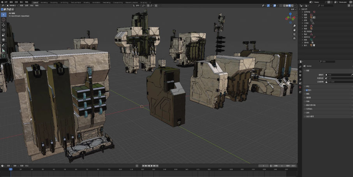This screenshot has width=353, height=177.
Task: Activate the Rotate tool
Action: click(x=4, y=30)
